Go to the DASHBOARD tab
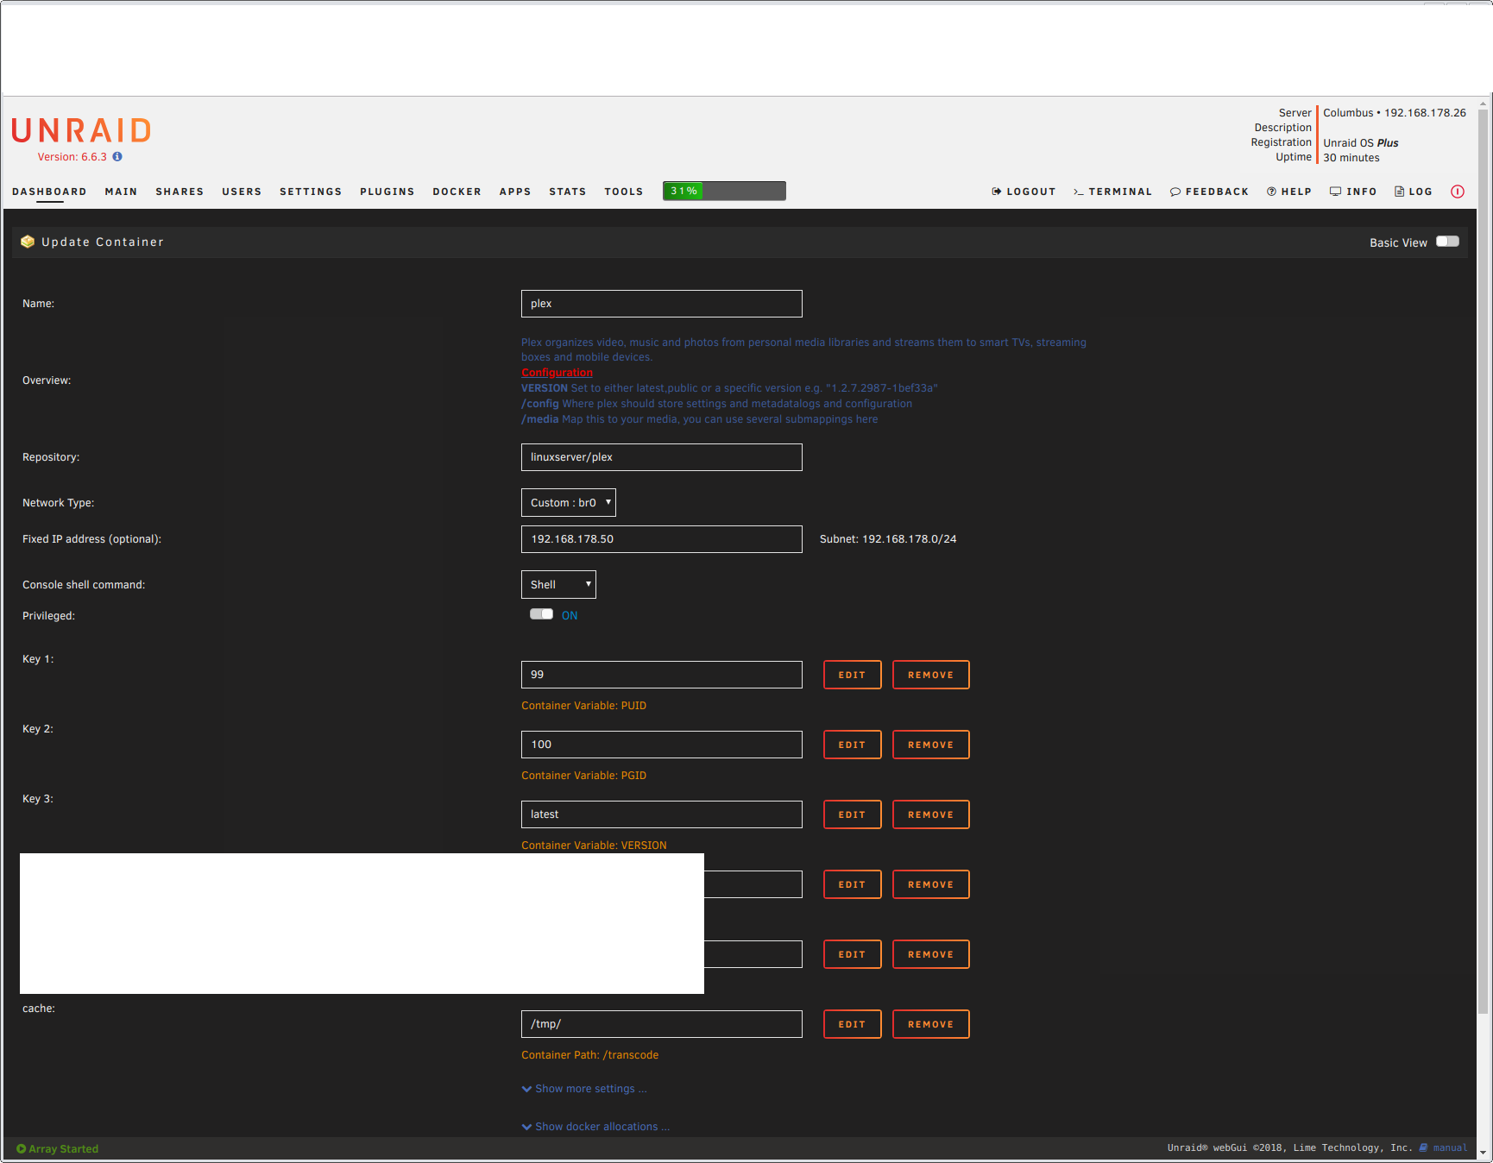 coord(49,192)
